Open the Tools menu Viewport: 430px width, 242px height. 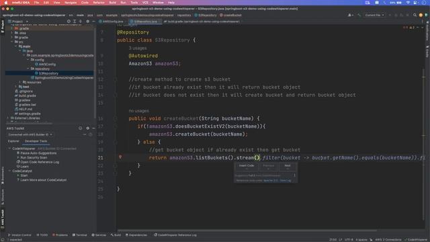134,3
